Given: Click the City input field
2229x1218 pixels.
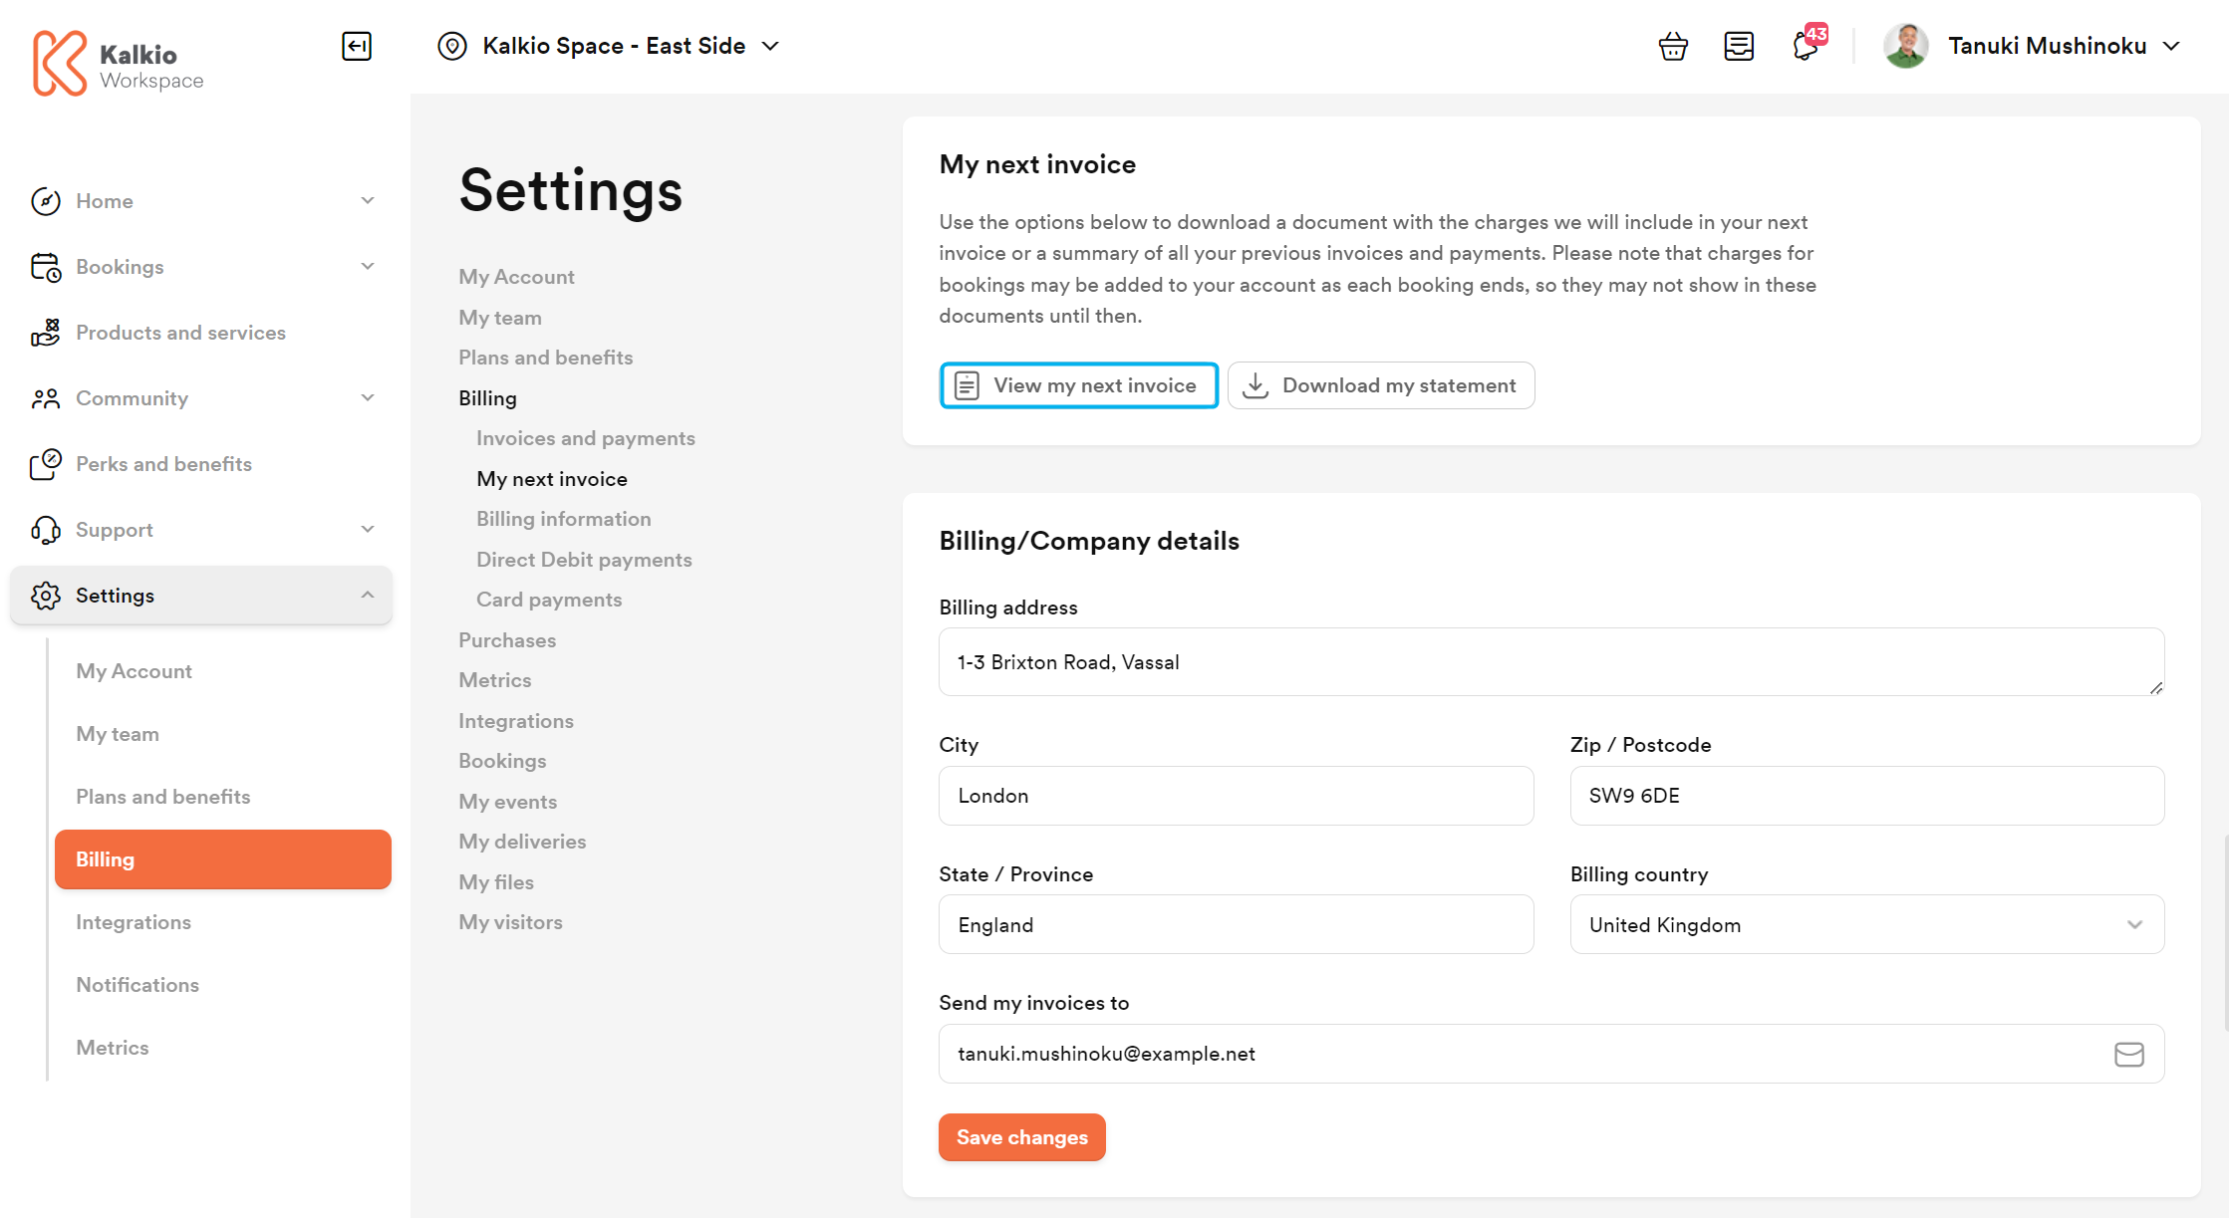Looking at the screenshot, I should (1236, 796).
